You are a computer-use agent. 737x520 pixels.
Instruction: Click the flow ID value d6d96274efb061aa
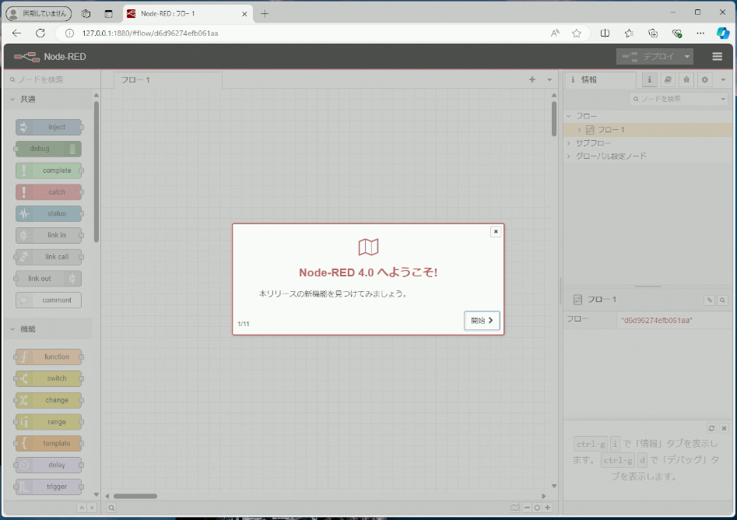tap(657, 320)
